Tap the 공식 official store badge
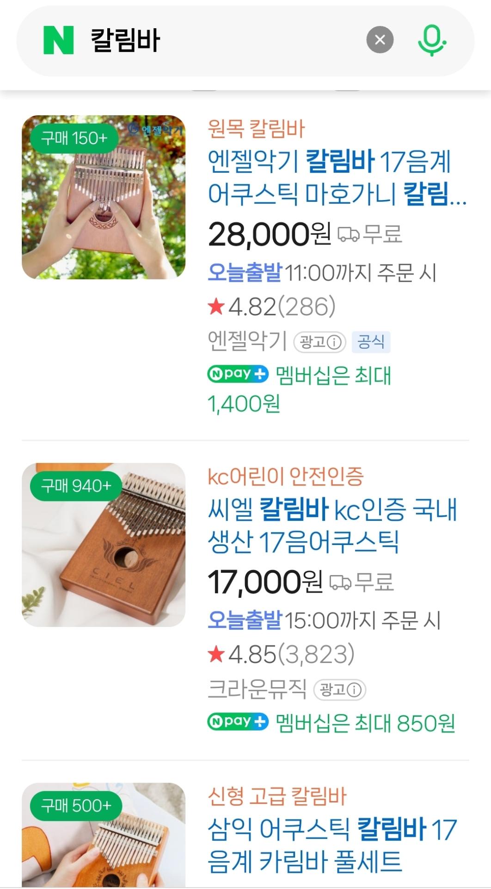Screen dimensions: 491x889 (371, 342)
